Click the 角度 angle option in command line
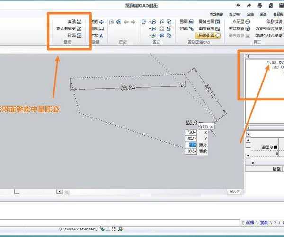Image resolution: width=284 pixels, height=237 pixels. pyautogui.click(x=263, y=222)
